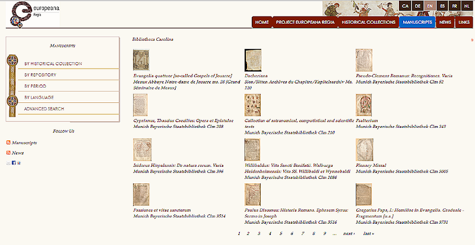Click the Facebook share icon
Image resolution: width=475 pixels, height=245 pixels.
point(14,163)
